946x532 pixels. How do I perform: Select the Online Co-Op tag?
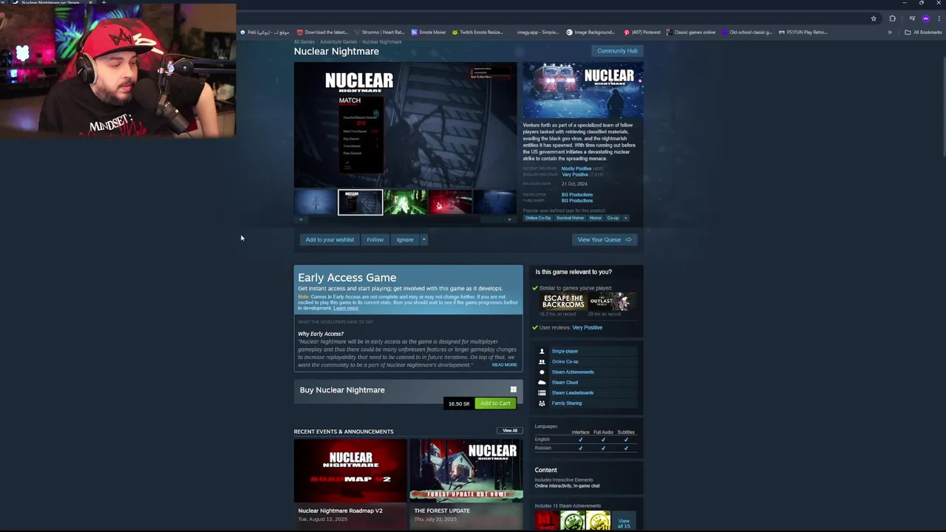click(x=538, y=218)
